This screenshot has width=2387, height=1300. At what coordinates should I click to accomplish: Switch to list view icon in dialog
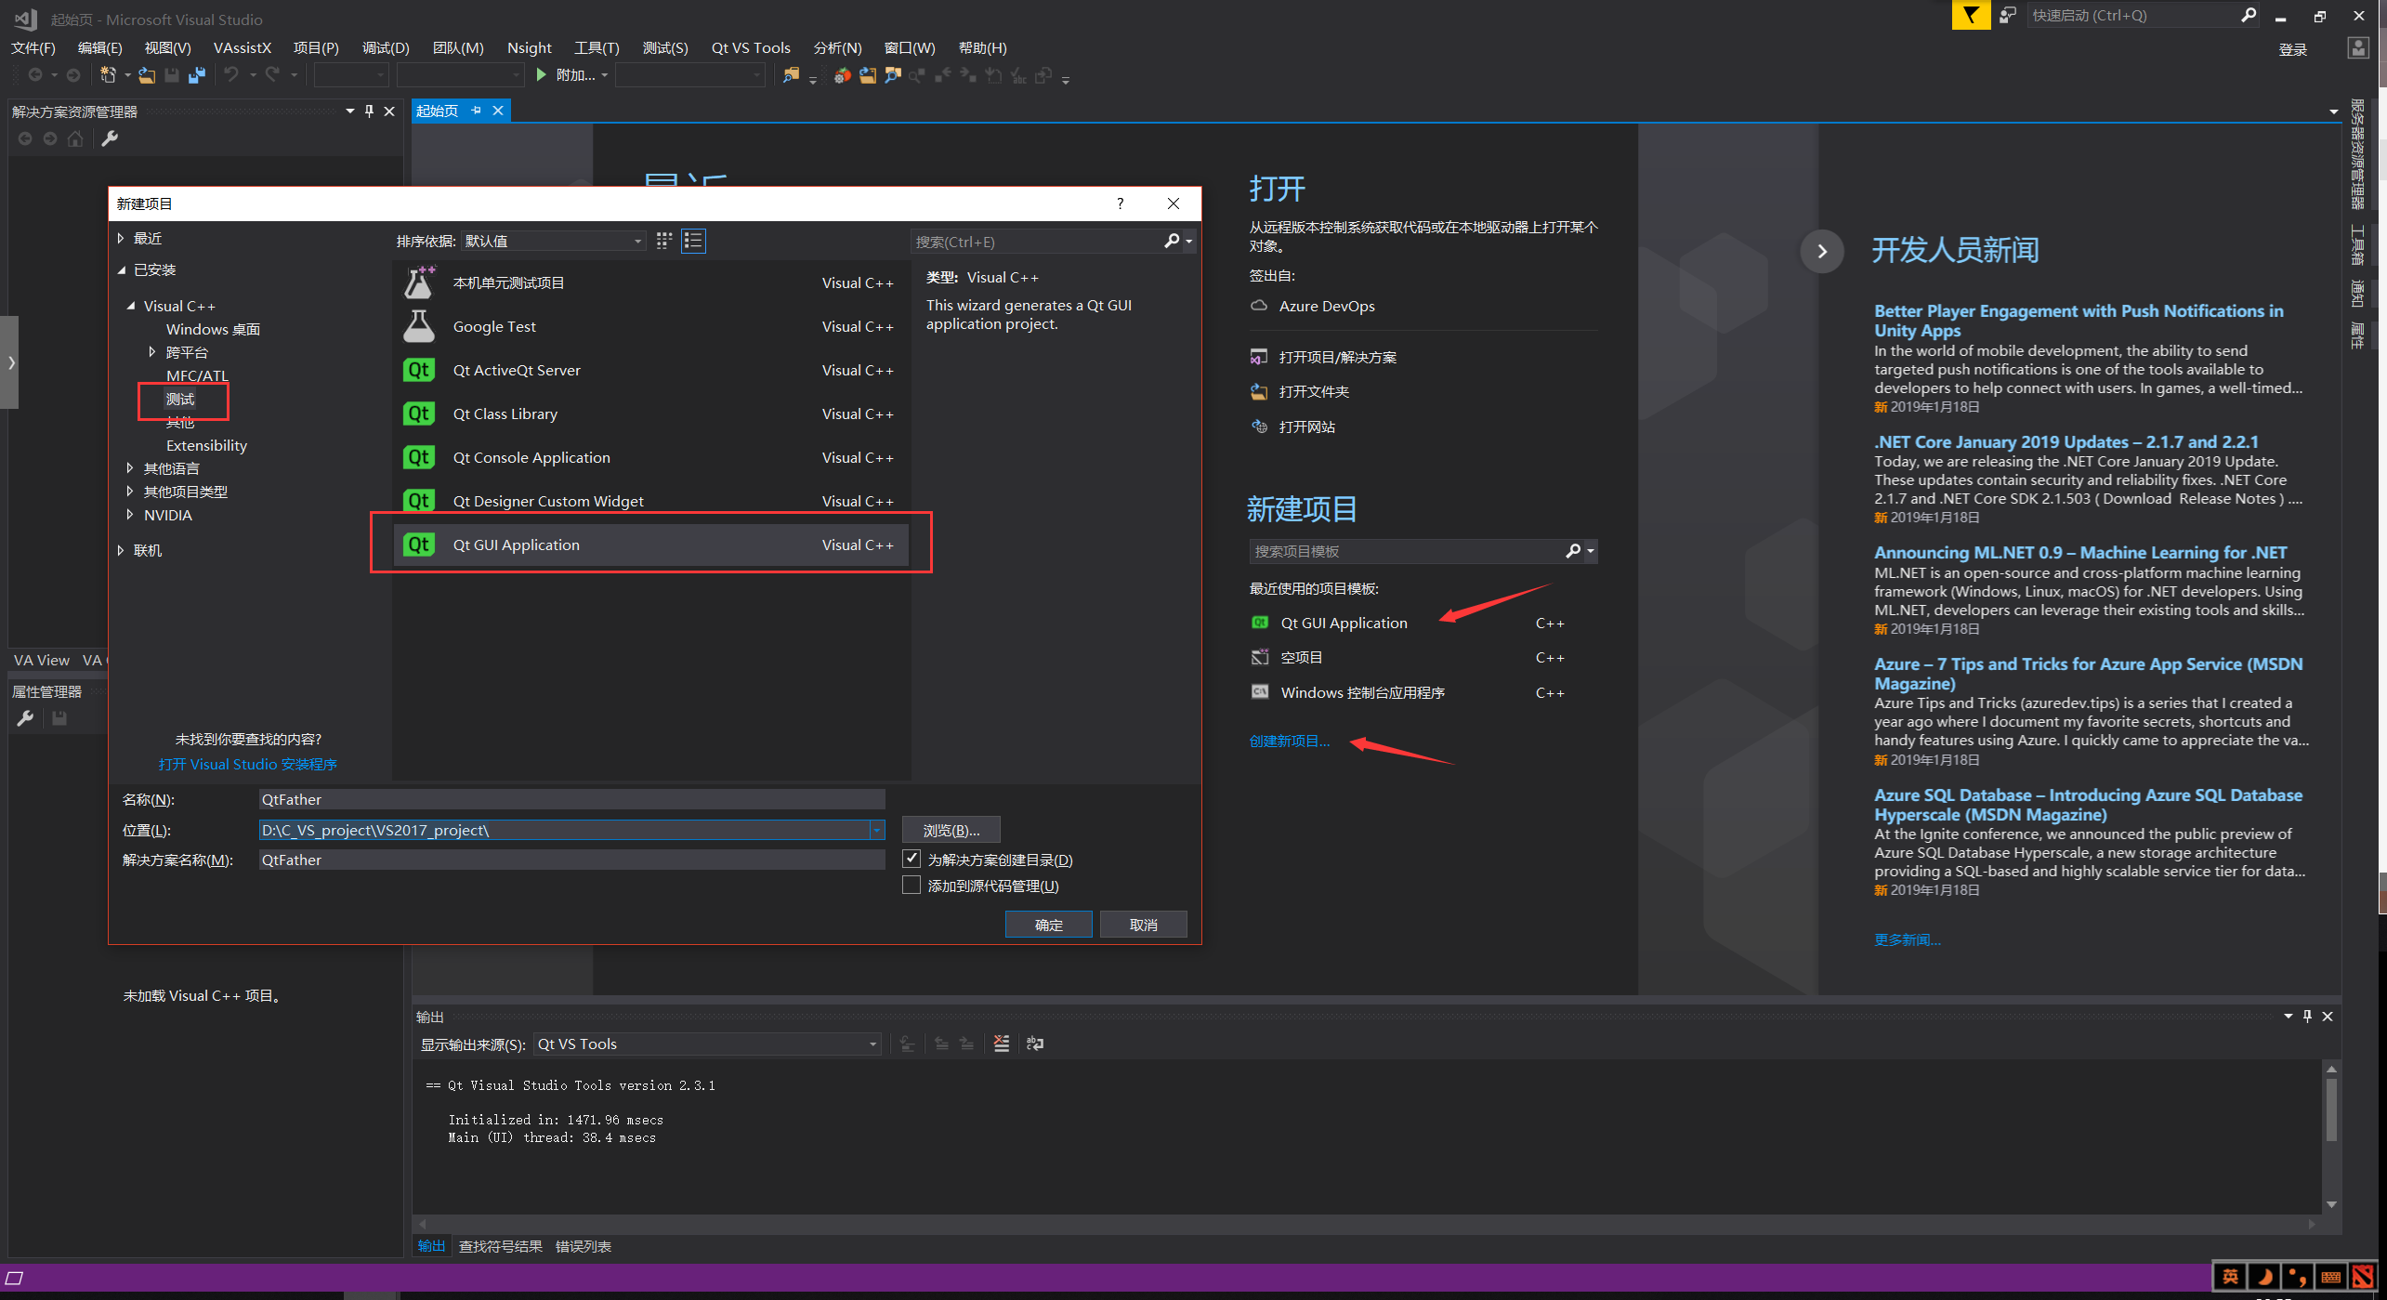693,242
